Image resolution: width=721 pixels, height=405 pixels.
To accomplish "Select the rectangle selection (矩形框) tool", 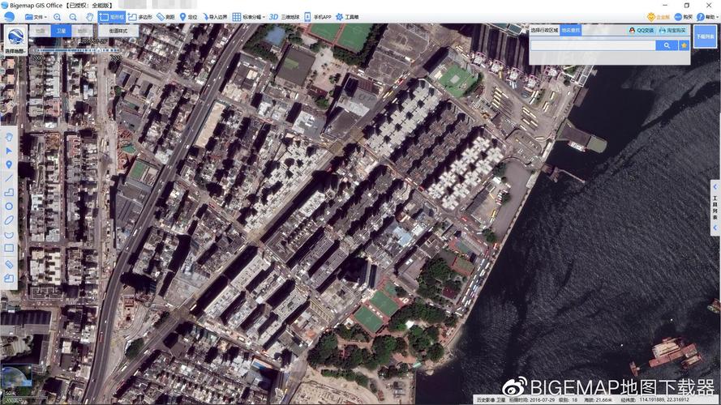I will coord(112,17).
